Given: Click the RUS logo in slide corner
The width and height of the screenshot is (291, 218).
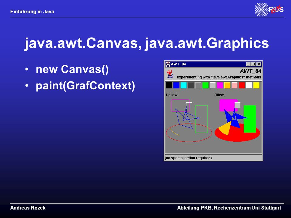Looking at the screenshot, I should coord(269,9).
